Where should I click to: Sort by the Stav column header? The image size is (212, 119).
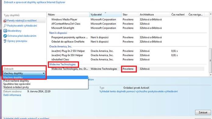[x=130, y=15]
